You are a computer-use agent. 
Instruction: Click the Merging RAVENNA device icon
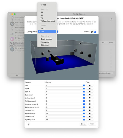pyautogui.click(x=12, y=44)
